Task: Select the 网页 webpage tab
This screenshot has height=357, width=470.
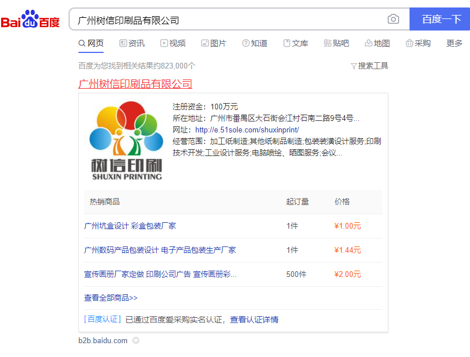Action: [x=92, y=43]
